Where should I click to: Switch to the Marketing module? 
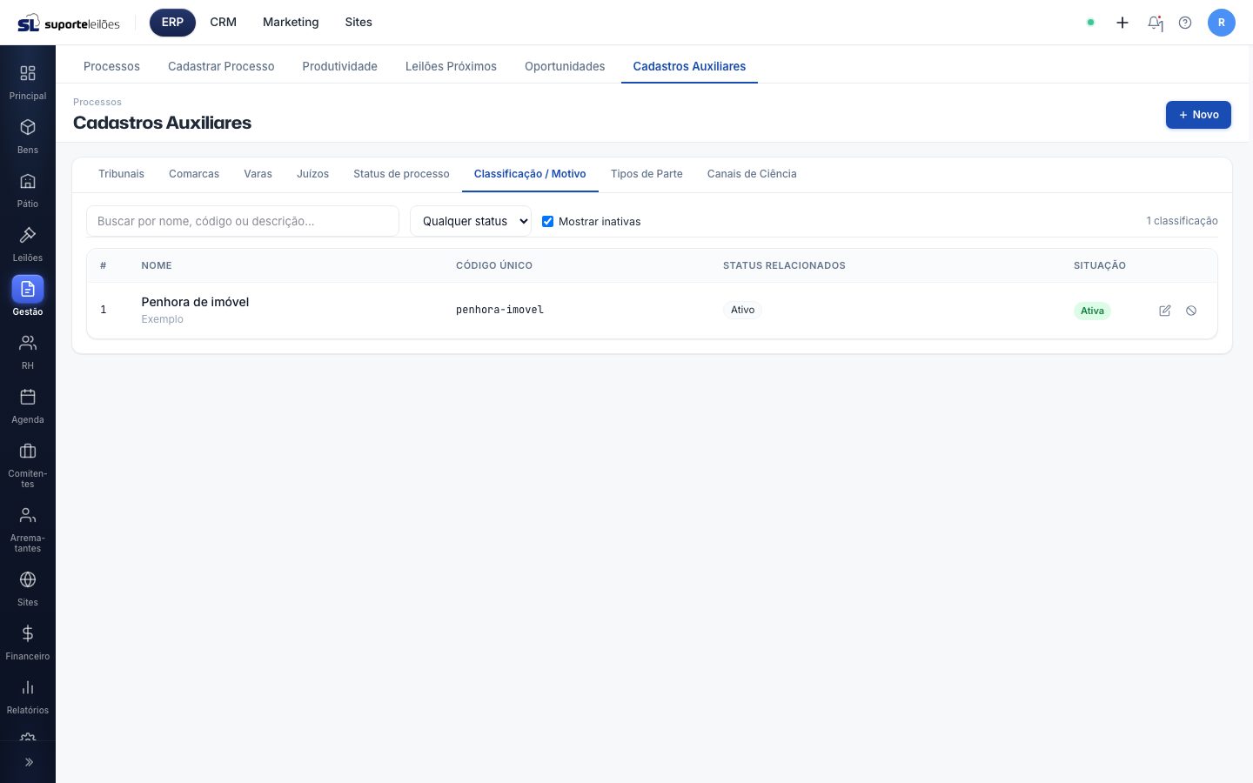point(291,23)
